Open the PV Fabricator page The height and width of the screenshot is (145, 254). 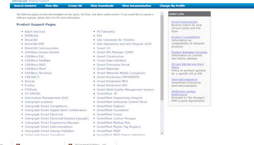(x=106, y=31)
